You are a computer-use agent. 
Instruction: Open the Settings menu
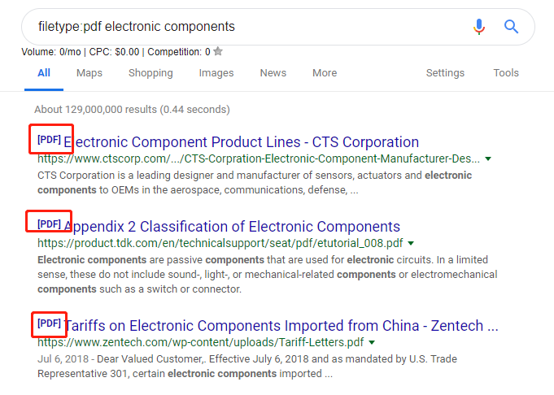[x=445, y=73]
